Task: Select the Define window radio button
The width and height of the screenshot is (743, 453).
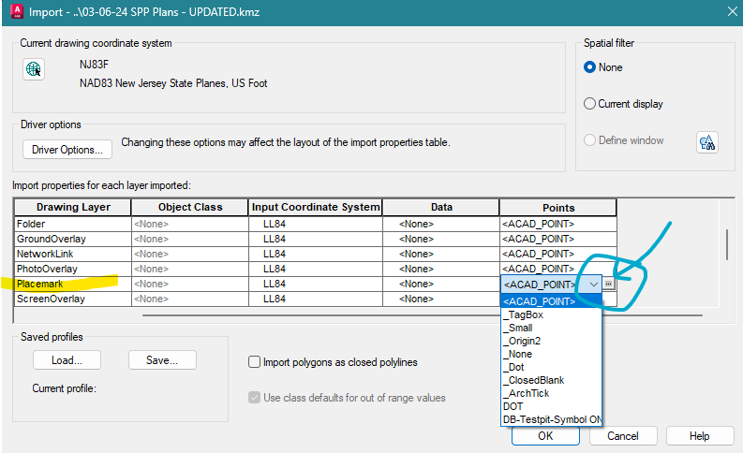Action: click(x=589, y=140)
